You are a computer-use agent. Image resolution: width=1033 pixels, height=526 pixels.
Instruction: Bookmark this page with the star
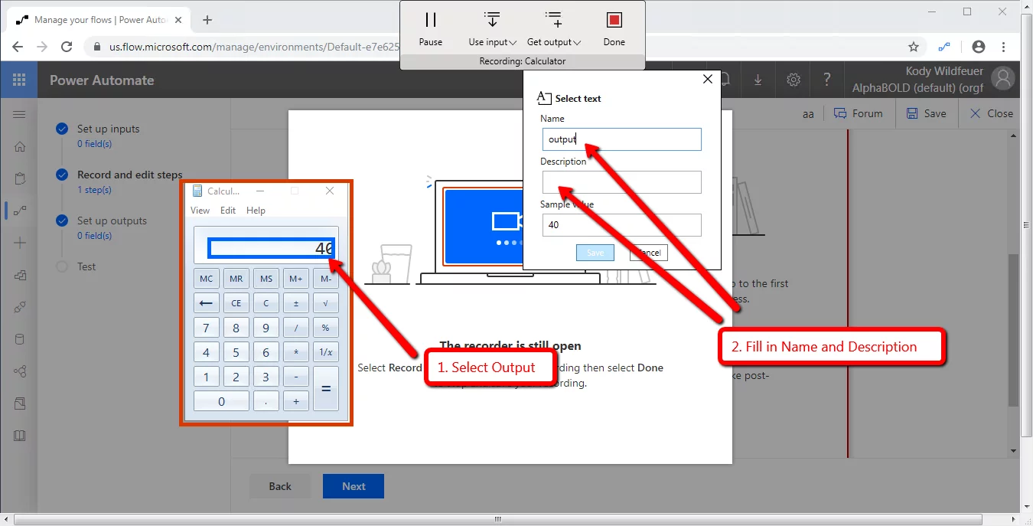[x=913, y=47]
